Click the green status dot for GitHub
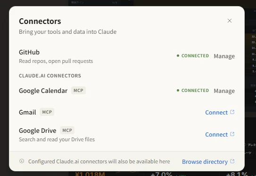Viewport: 256px width, 176px height. coord(178,56)
